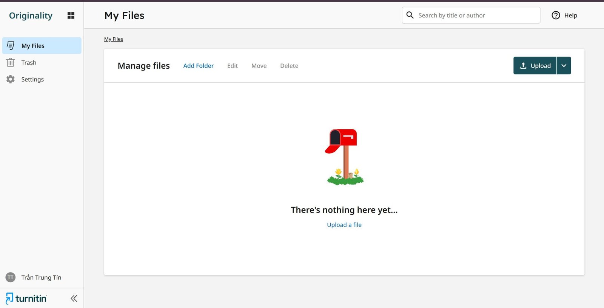
Task: Focus the search by title or author field
Action: 476,15
